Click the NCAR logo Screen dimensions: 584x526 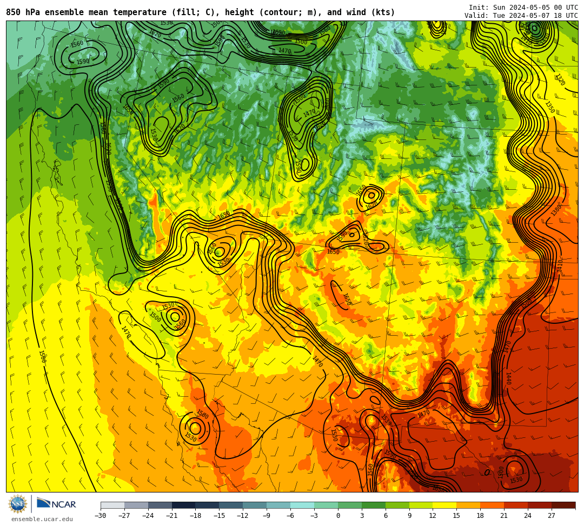(56, 504)
